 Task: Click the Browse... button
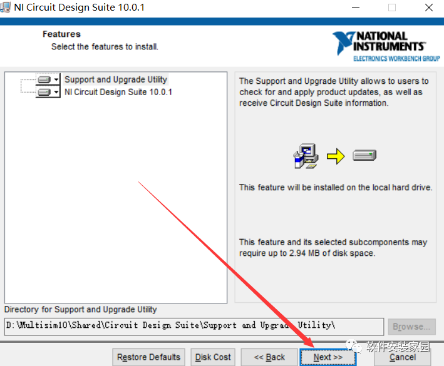pyautogui.click(x=411, y=327)
